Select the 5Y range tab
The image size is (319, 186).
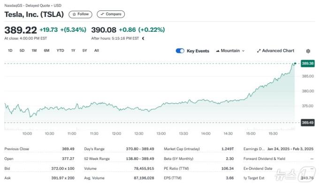point(84,50)
